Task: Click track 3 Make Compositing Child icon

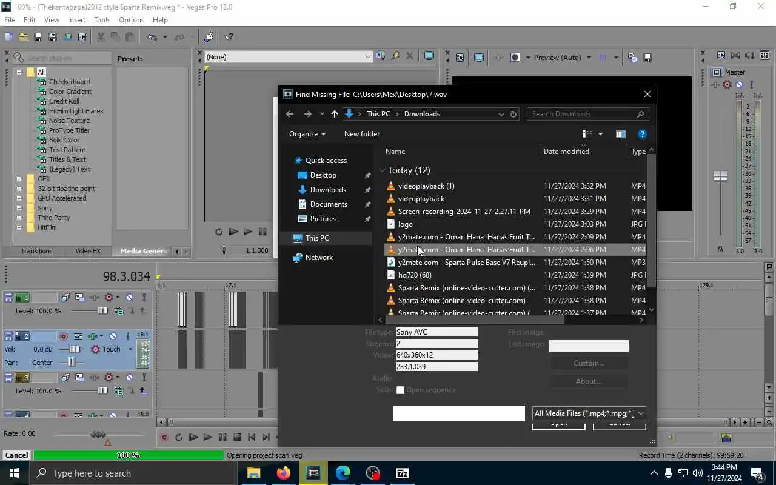Action: pyautogui.click(x=142, y=391)
